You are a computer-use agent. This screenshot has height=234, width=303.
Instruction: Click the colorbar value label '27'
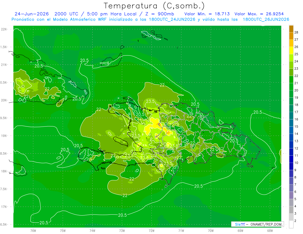(x=296, y=40)
